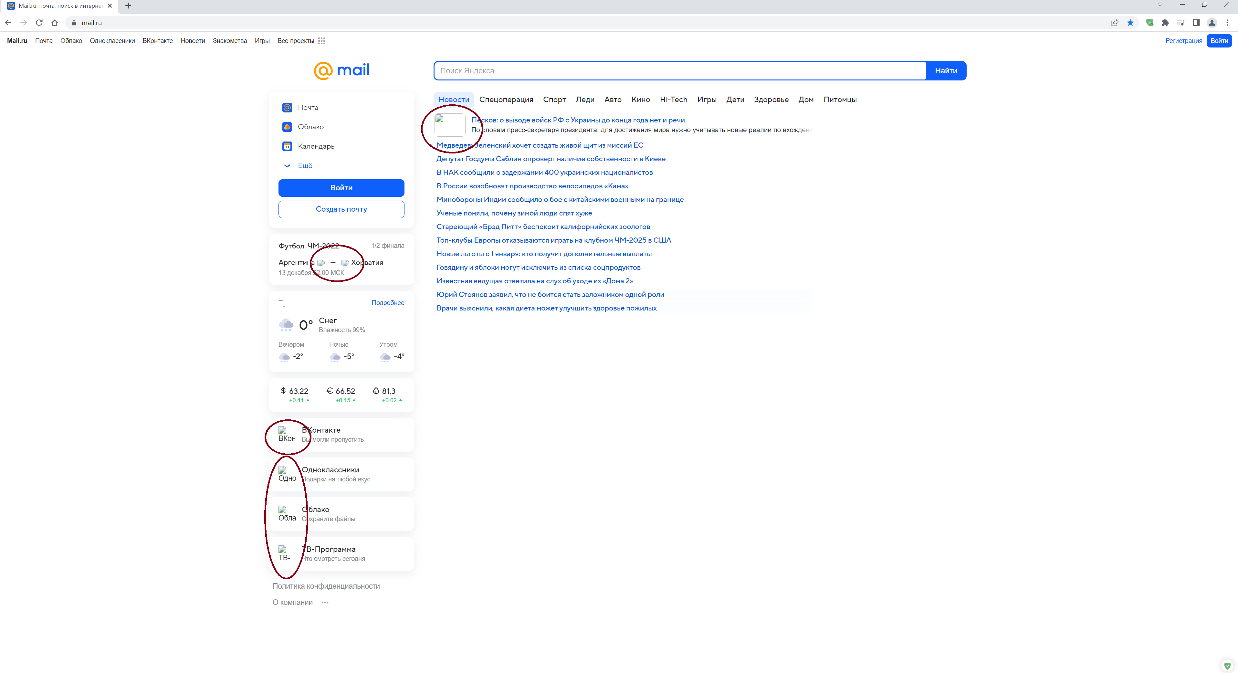Click the Создать почту button
This screenshot has height=673, width=1238.
341,209
